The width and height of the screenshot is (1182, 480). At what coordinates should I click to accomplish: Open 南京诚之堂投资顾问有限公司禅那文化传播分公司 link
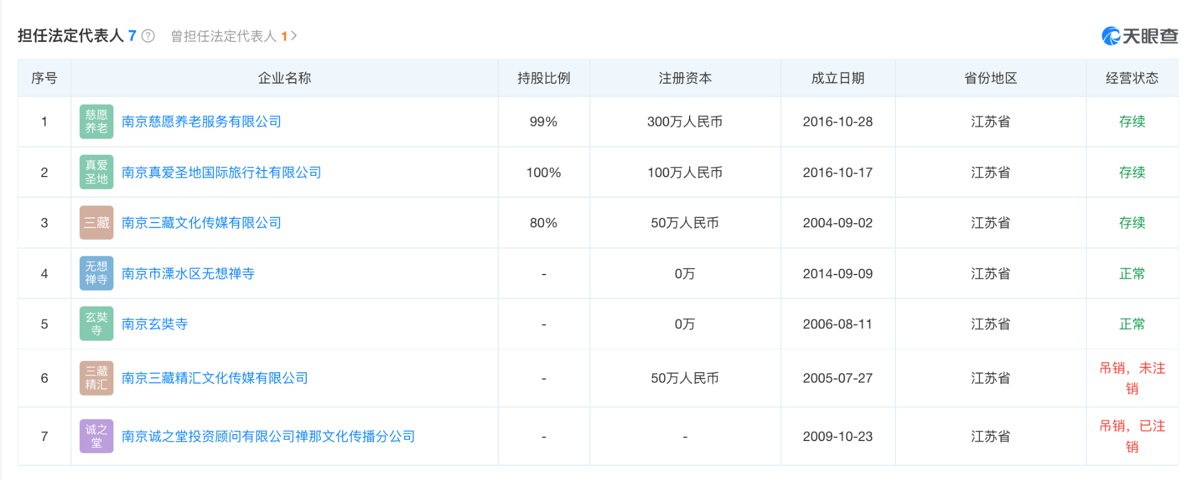268,436
